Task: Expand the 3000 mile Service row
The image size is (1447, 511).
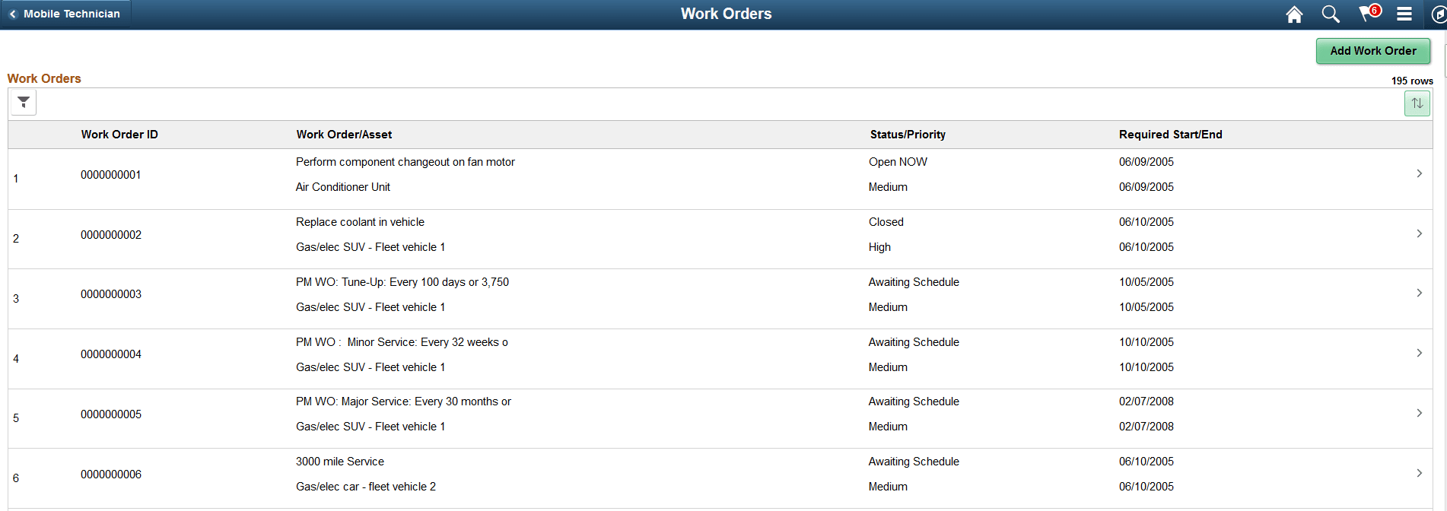Action: [1419, 473]
